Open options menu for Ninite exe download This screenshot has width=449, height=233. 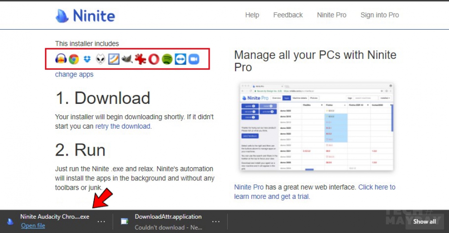(101, 221)
